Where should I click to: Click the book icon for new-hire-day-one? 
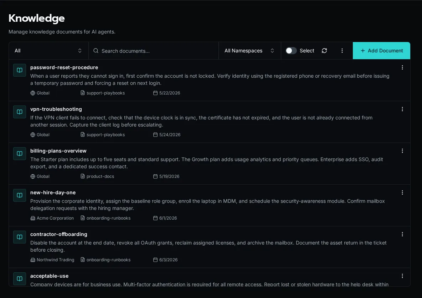click(x=20, y=195)
